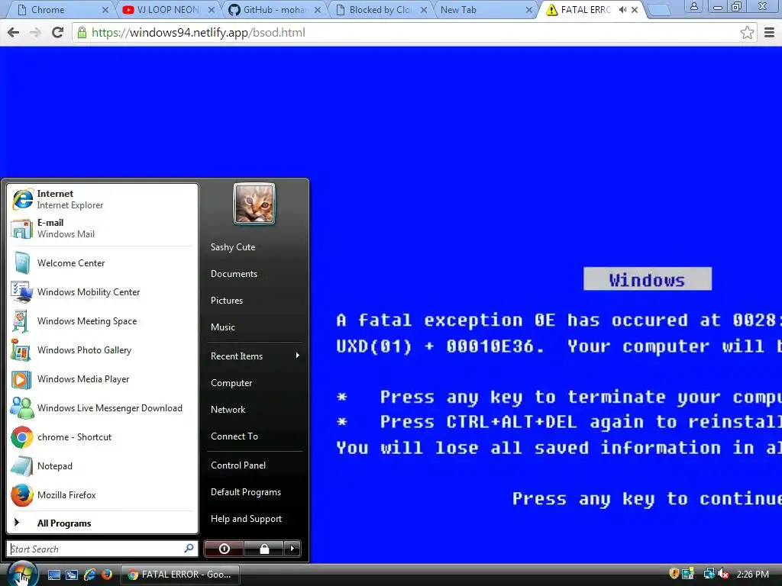Click Show Desktop quick launch icon
This screenshot has height=586, width=782.
[x=54, y=575]
